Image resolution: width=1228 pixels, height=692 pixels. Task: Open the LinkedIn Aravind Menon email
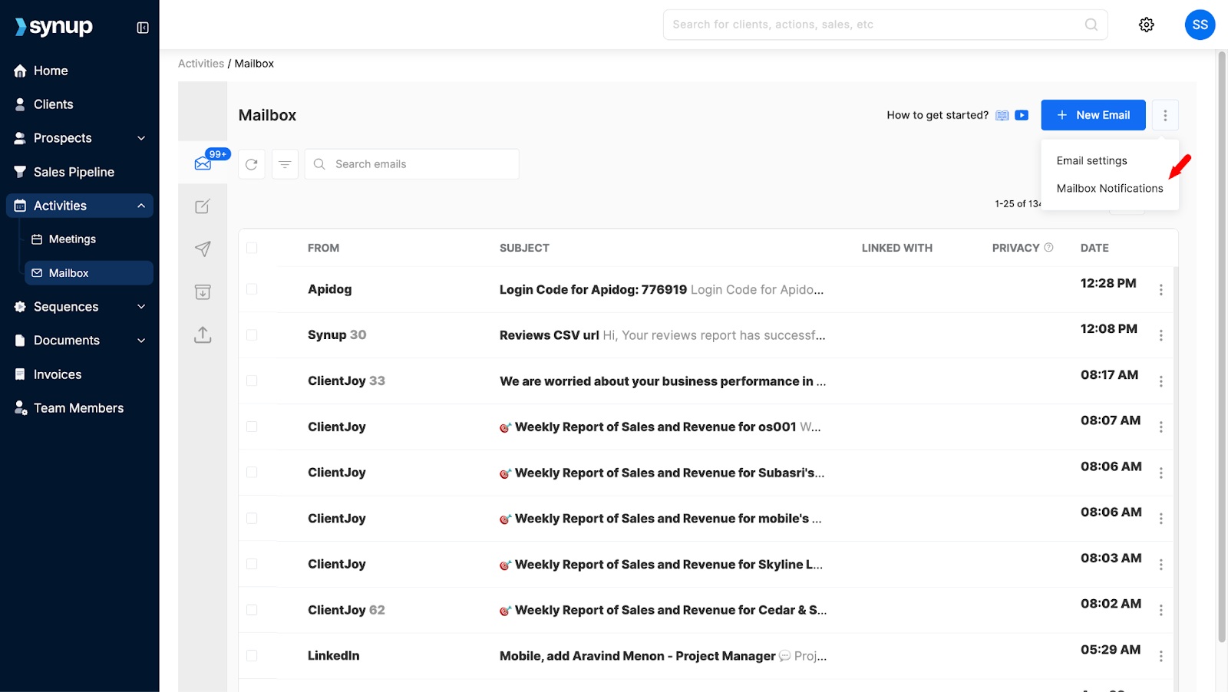[663, 656]
